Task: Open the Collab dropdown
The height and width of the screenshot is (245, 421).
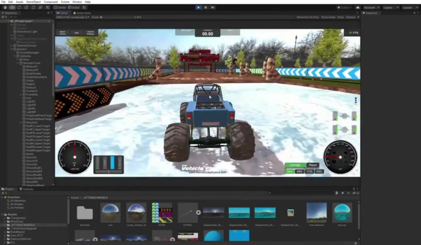Action: click(x=344, y=8)
